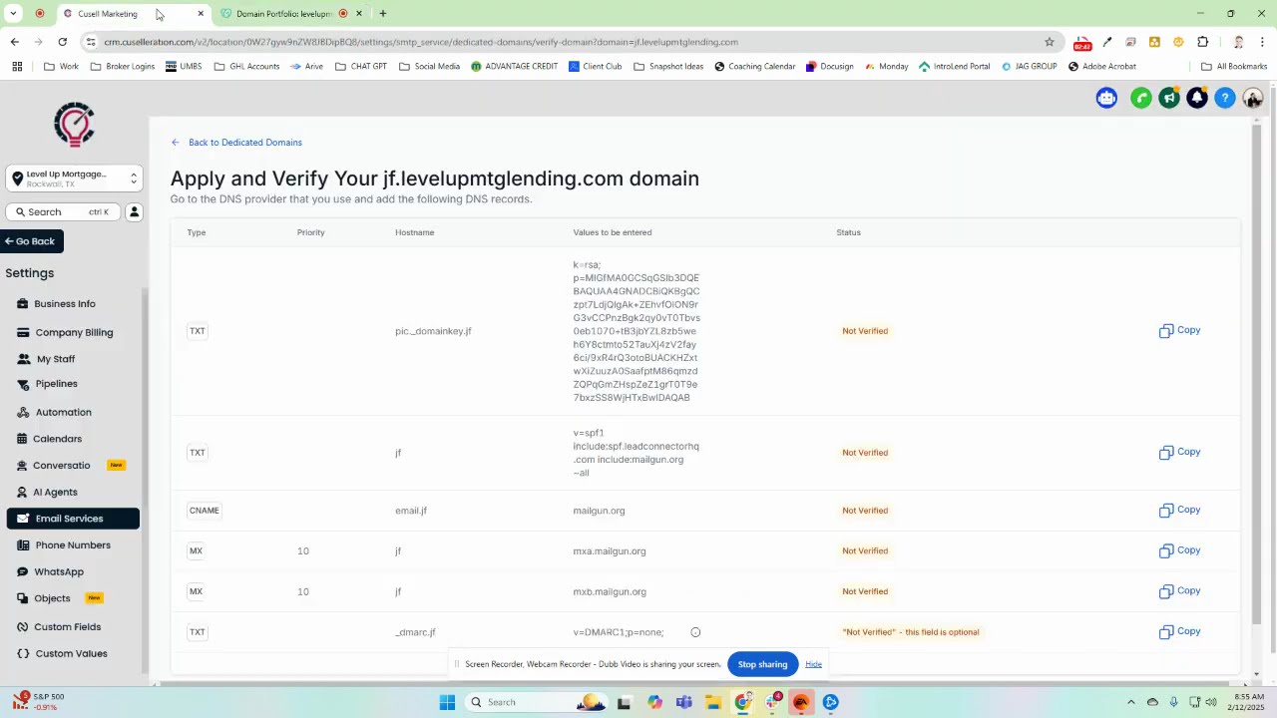Open Pipelines settings
Screen dimensions: 1277x718
click(x=56, y=384)
